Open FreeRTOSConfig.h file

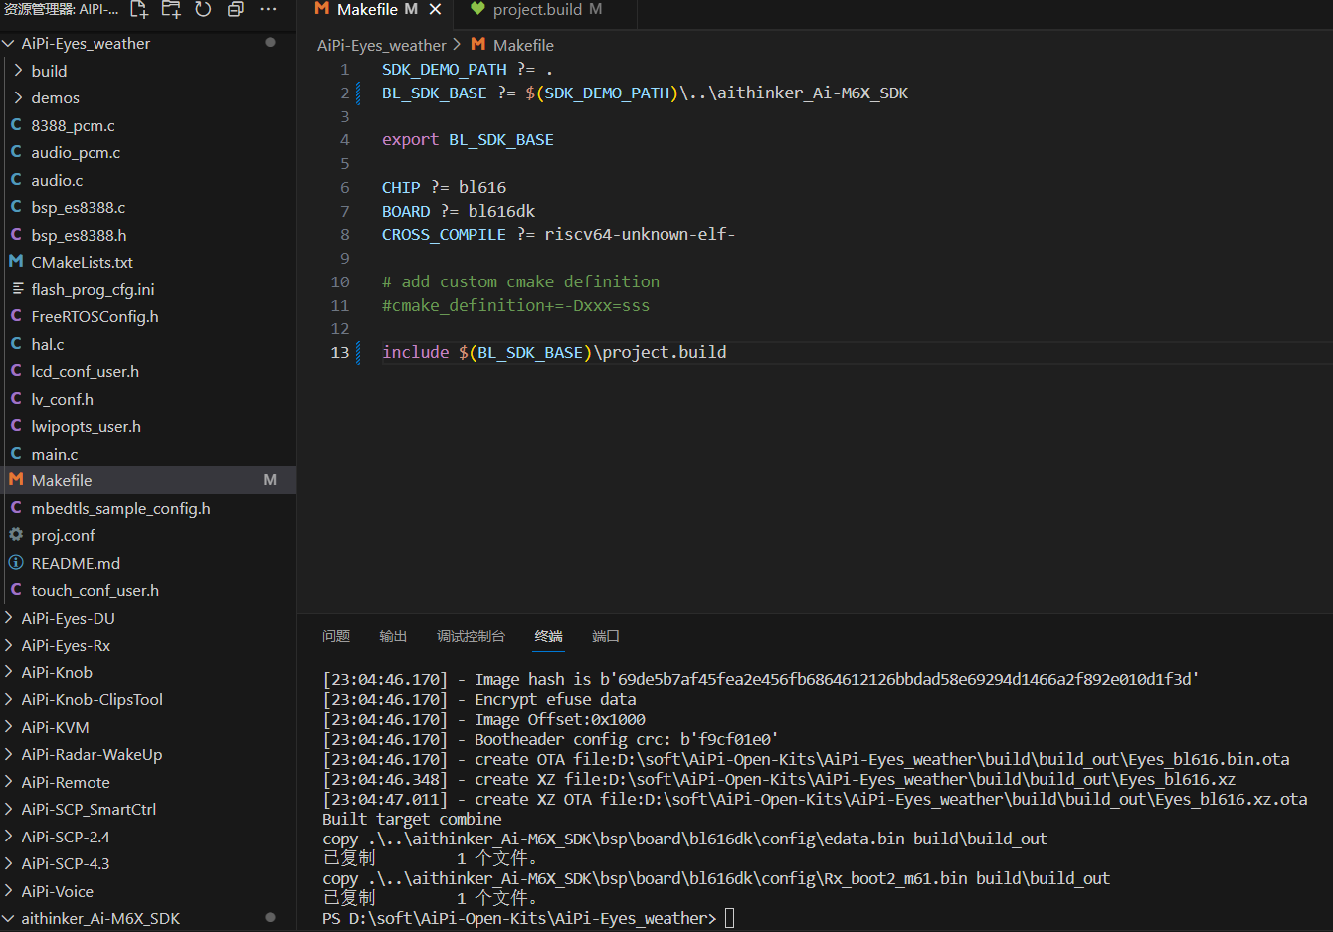(148, 317)
